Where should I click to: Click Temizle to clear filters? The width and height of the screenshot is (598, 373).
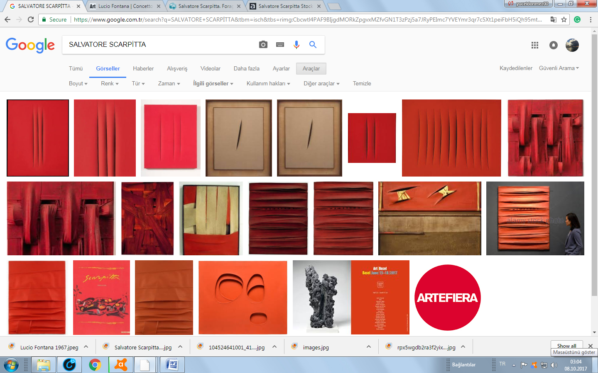362,83
